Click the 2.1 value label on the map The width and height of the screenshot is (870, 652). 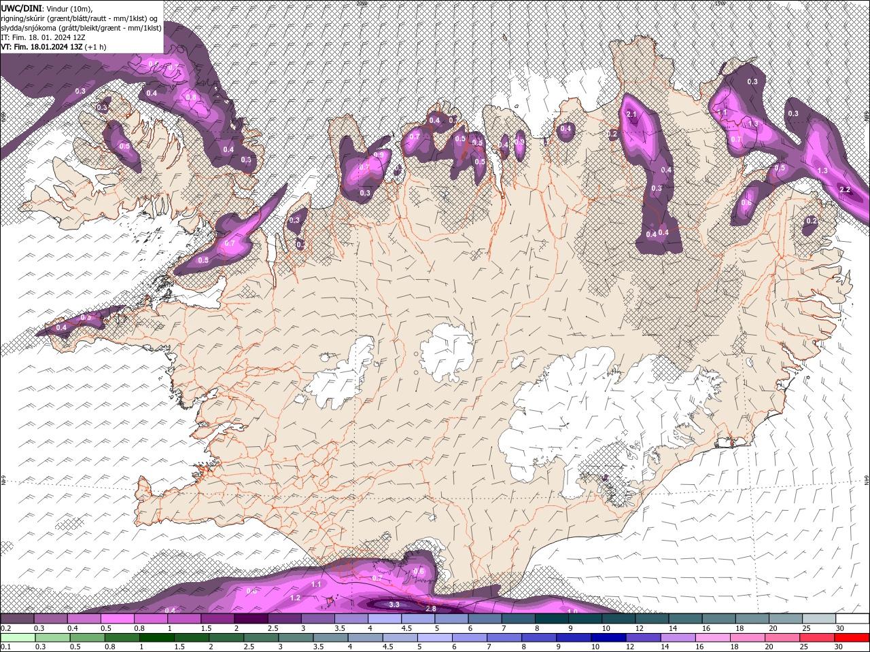click(x=631, y=114)
